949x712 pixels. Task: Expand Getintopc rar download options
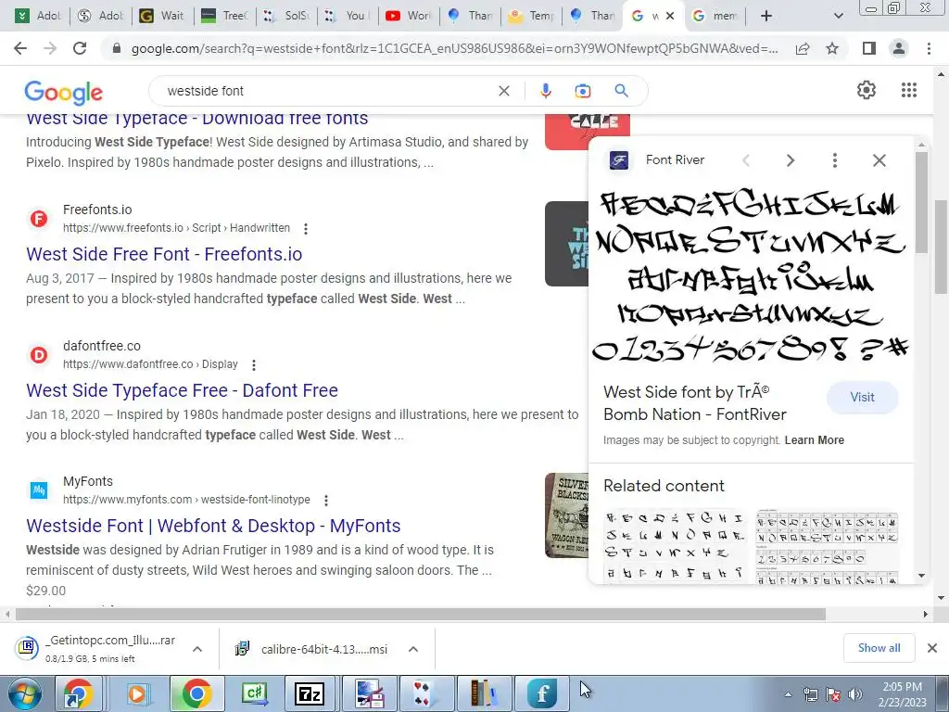[197, 649]
